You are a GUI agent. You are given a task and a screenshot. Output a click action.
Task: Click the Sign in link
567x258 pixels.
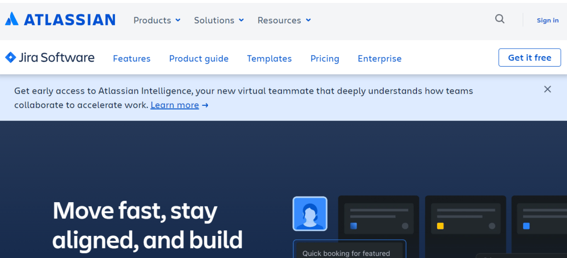click(547, 20)
